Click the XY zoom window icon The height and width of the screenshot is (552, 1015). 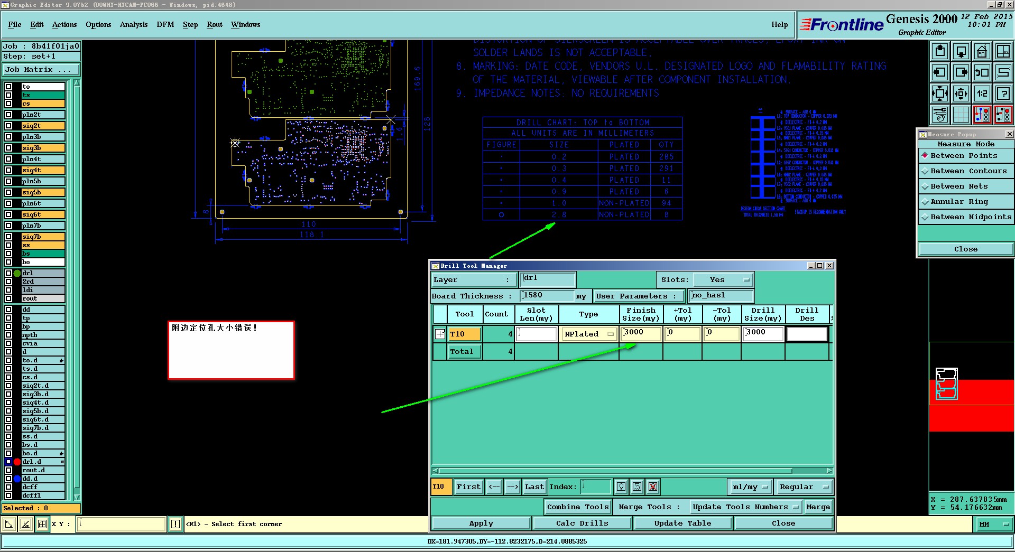pyautogui.click(x=1003, y=52)
